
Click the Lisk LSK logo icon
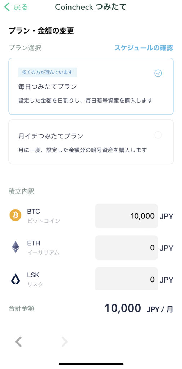point(15,279)
